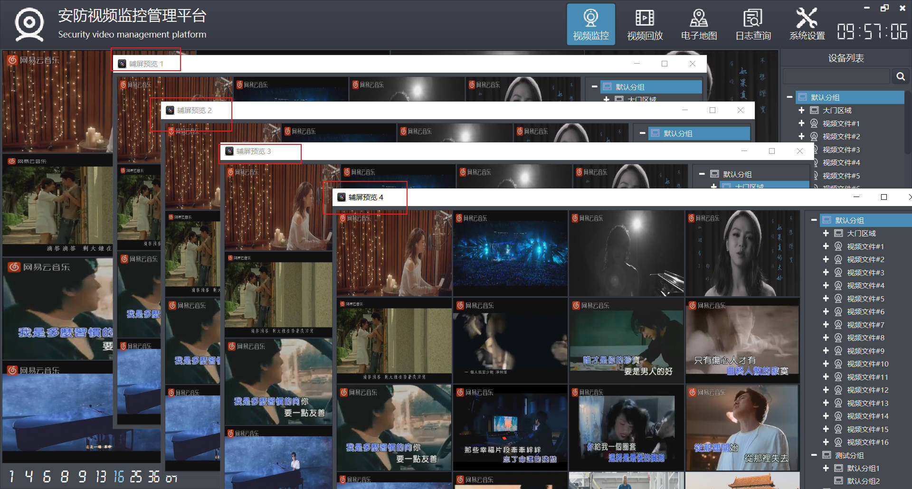This screenshot has width=912, height=489.
Task: Collapse 测试分组 in 辅屏预览 4 tree
Action: pyautogui.click(x=814, y=455)
